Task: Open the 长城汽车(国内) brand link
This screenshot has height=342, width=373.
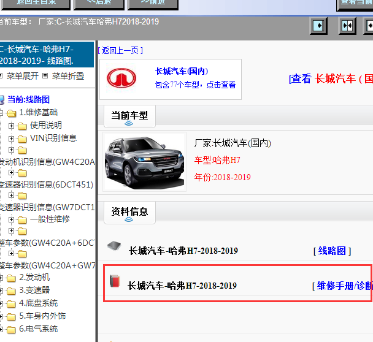Action: pyautogui.click(x=182, y=71)
